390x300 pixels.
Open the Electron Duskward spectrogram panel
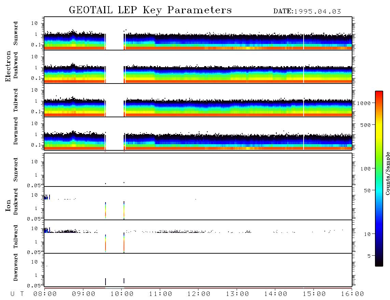click(198, 67)
